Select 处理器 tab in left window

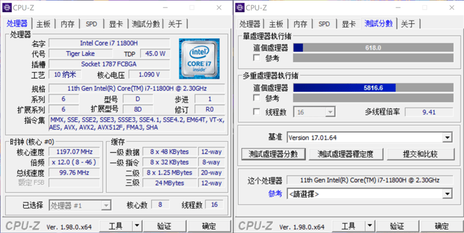(x=17, y=23)
